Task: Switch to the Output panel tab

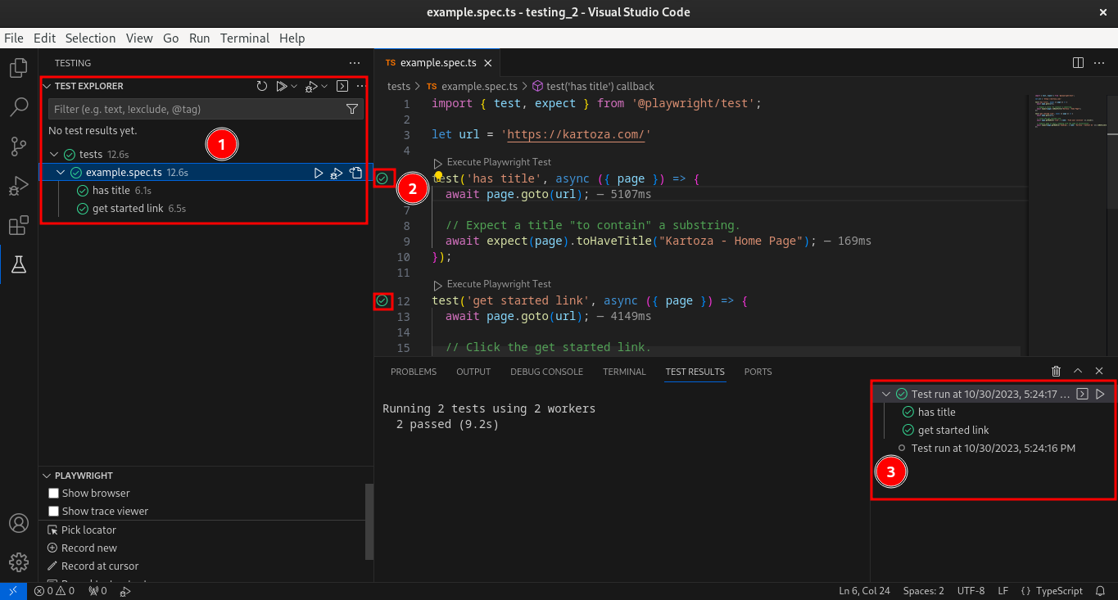Action: pos(473,372)
